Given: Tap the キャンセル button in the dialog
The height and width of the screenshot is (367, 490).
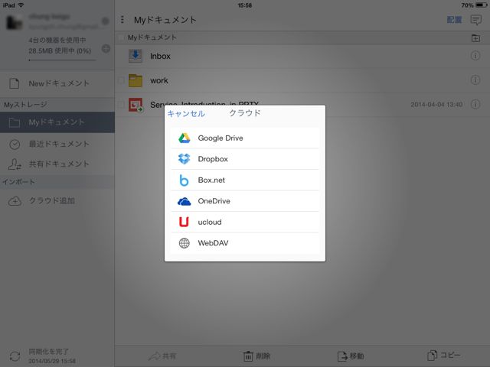Looking at the screenshot, I should click(186, 114).
